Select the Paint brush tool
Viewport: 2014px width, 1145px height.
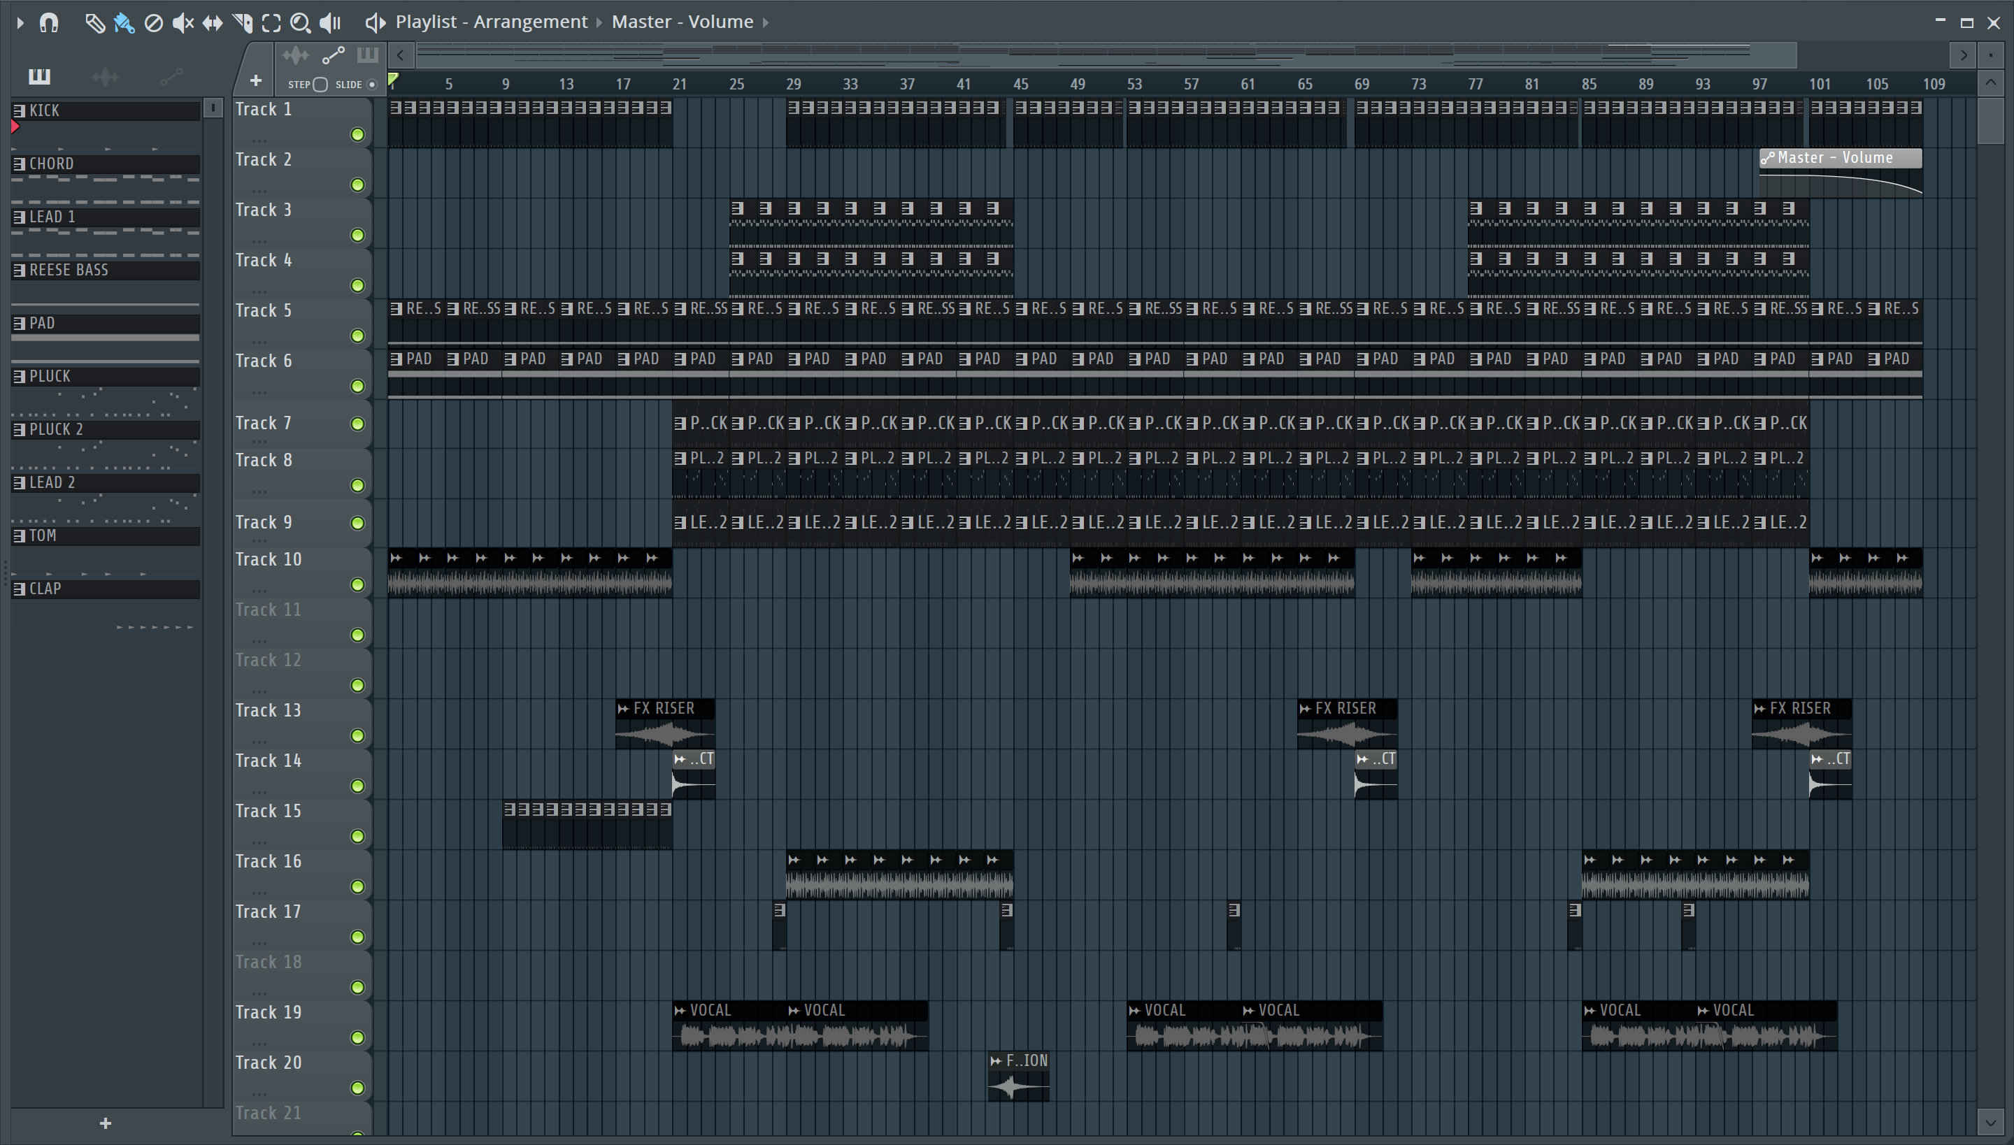tap(124, 23)
